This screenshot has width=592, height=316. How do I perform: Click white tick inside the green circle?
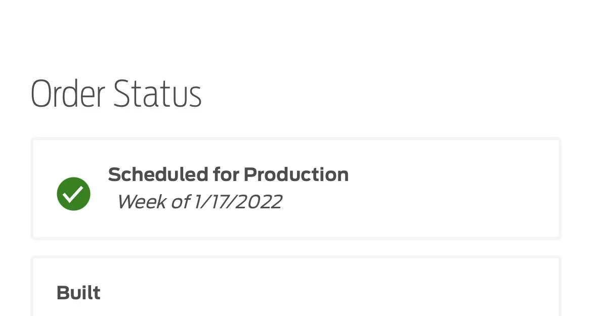click(73, 194)
